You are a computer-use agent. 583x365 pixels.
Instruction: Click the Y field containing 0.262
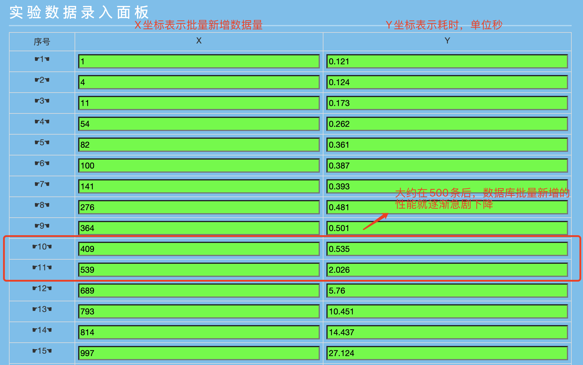(x=447, y=124)
